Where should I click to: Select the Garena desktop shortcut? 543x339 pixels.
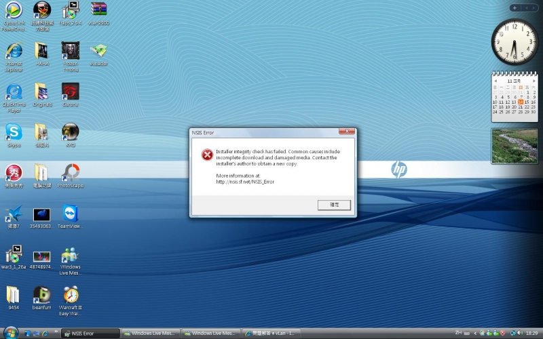pyautogui.click(x=71, y=94)
